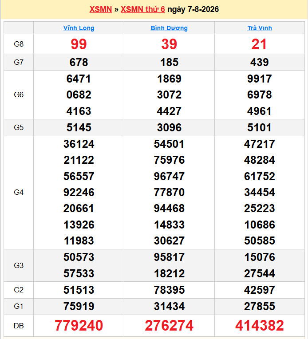Select G2 number 51513
Image resolution: width=308 pixels, height=339 pixels.
tap(79, 290)
